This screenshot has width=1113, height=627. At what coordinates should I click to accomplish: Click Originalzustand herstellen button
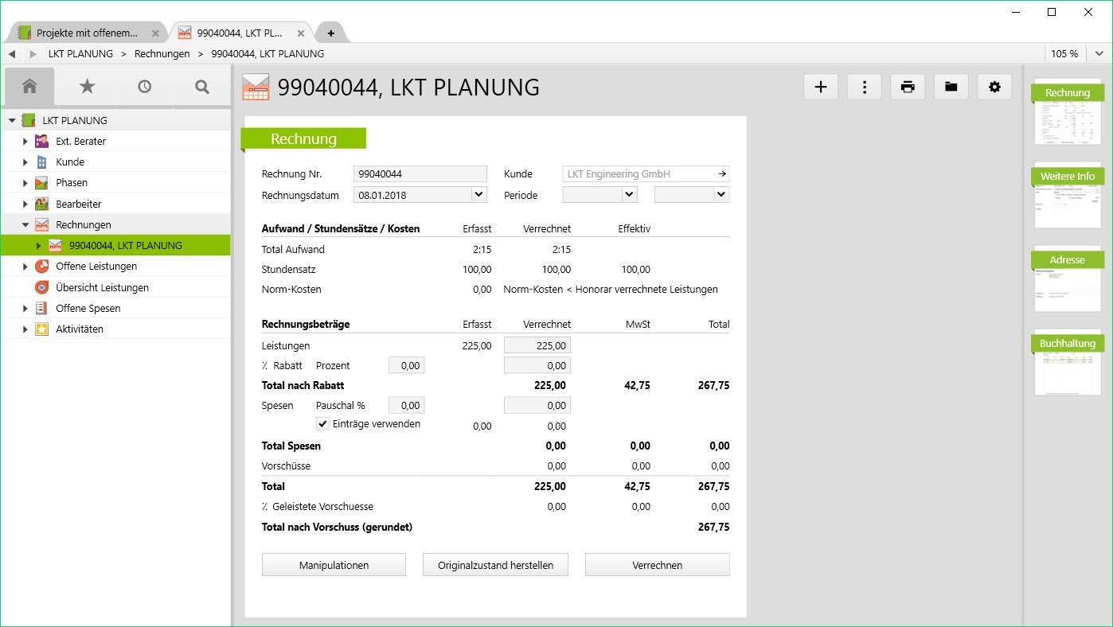tap(494, 565)
